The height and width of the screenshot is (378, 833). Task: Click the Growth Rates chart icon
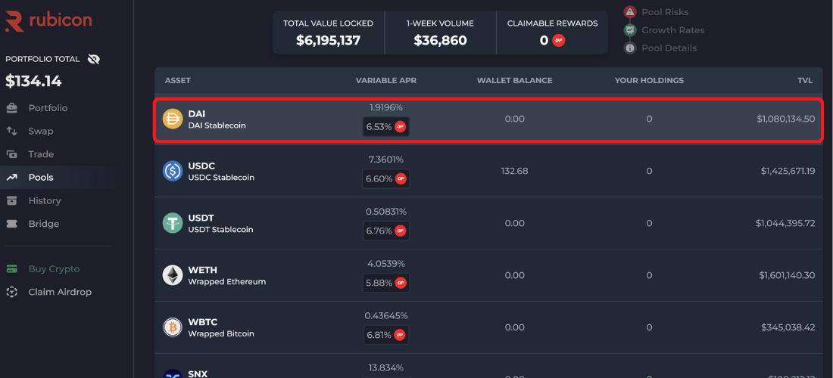click(x=630, y=30)
